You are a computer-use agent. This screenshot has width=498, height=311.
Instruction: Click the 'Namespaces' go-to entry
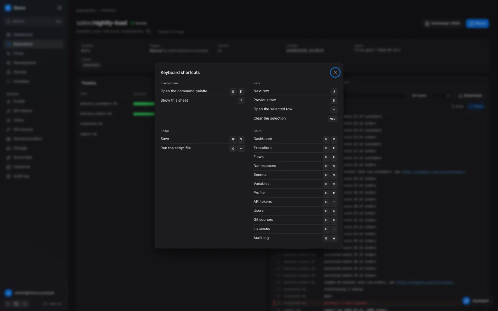coord(265,166)
